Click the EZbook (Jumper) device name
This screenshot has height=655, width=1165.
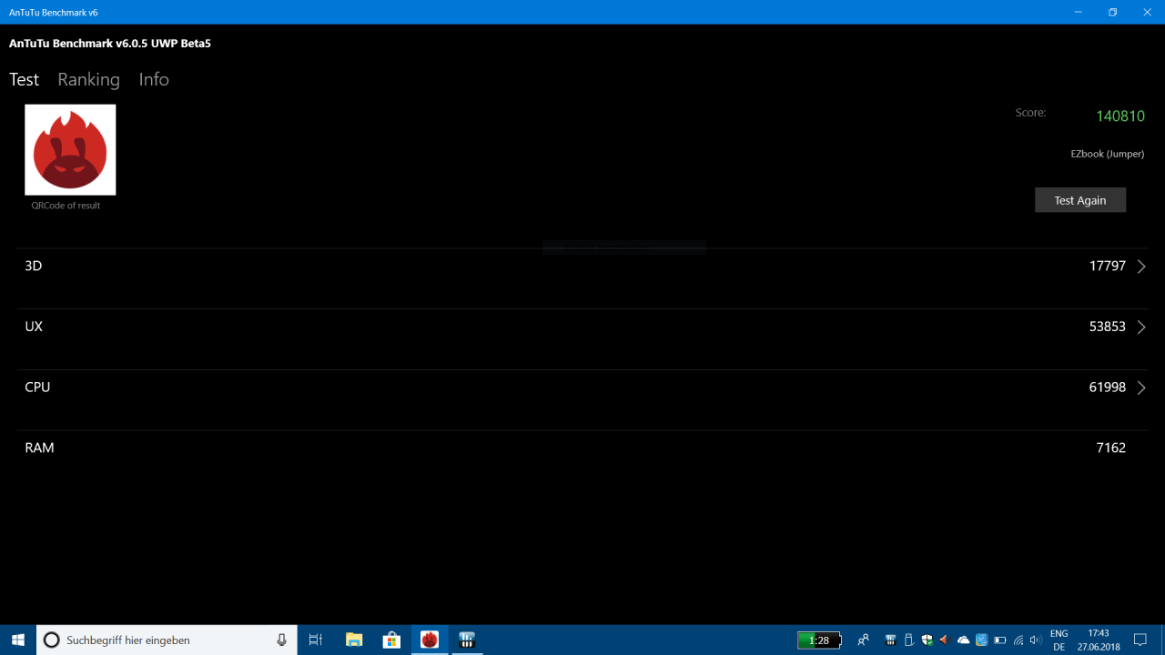tap(1108, 154)
